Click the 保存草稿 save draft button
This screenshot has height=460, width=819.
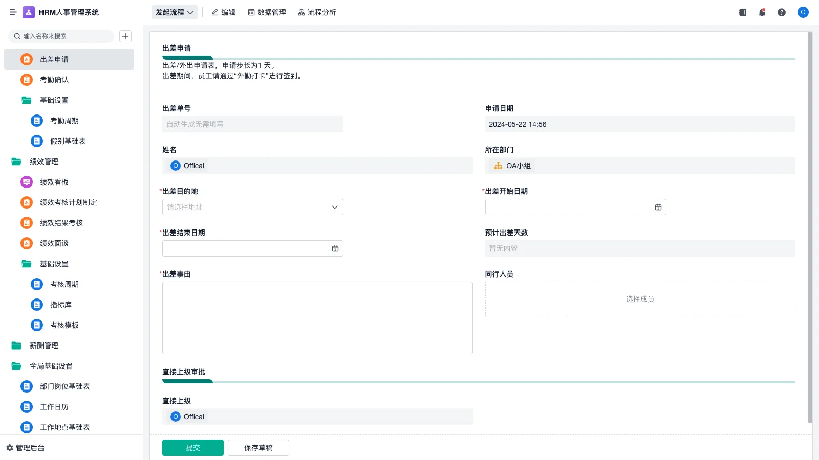(x=258, y=447)
